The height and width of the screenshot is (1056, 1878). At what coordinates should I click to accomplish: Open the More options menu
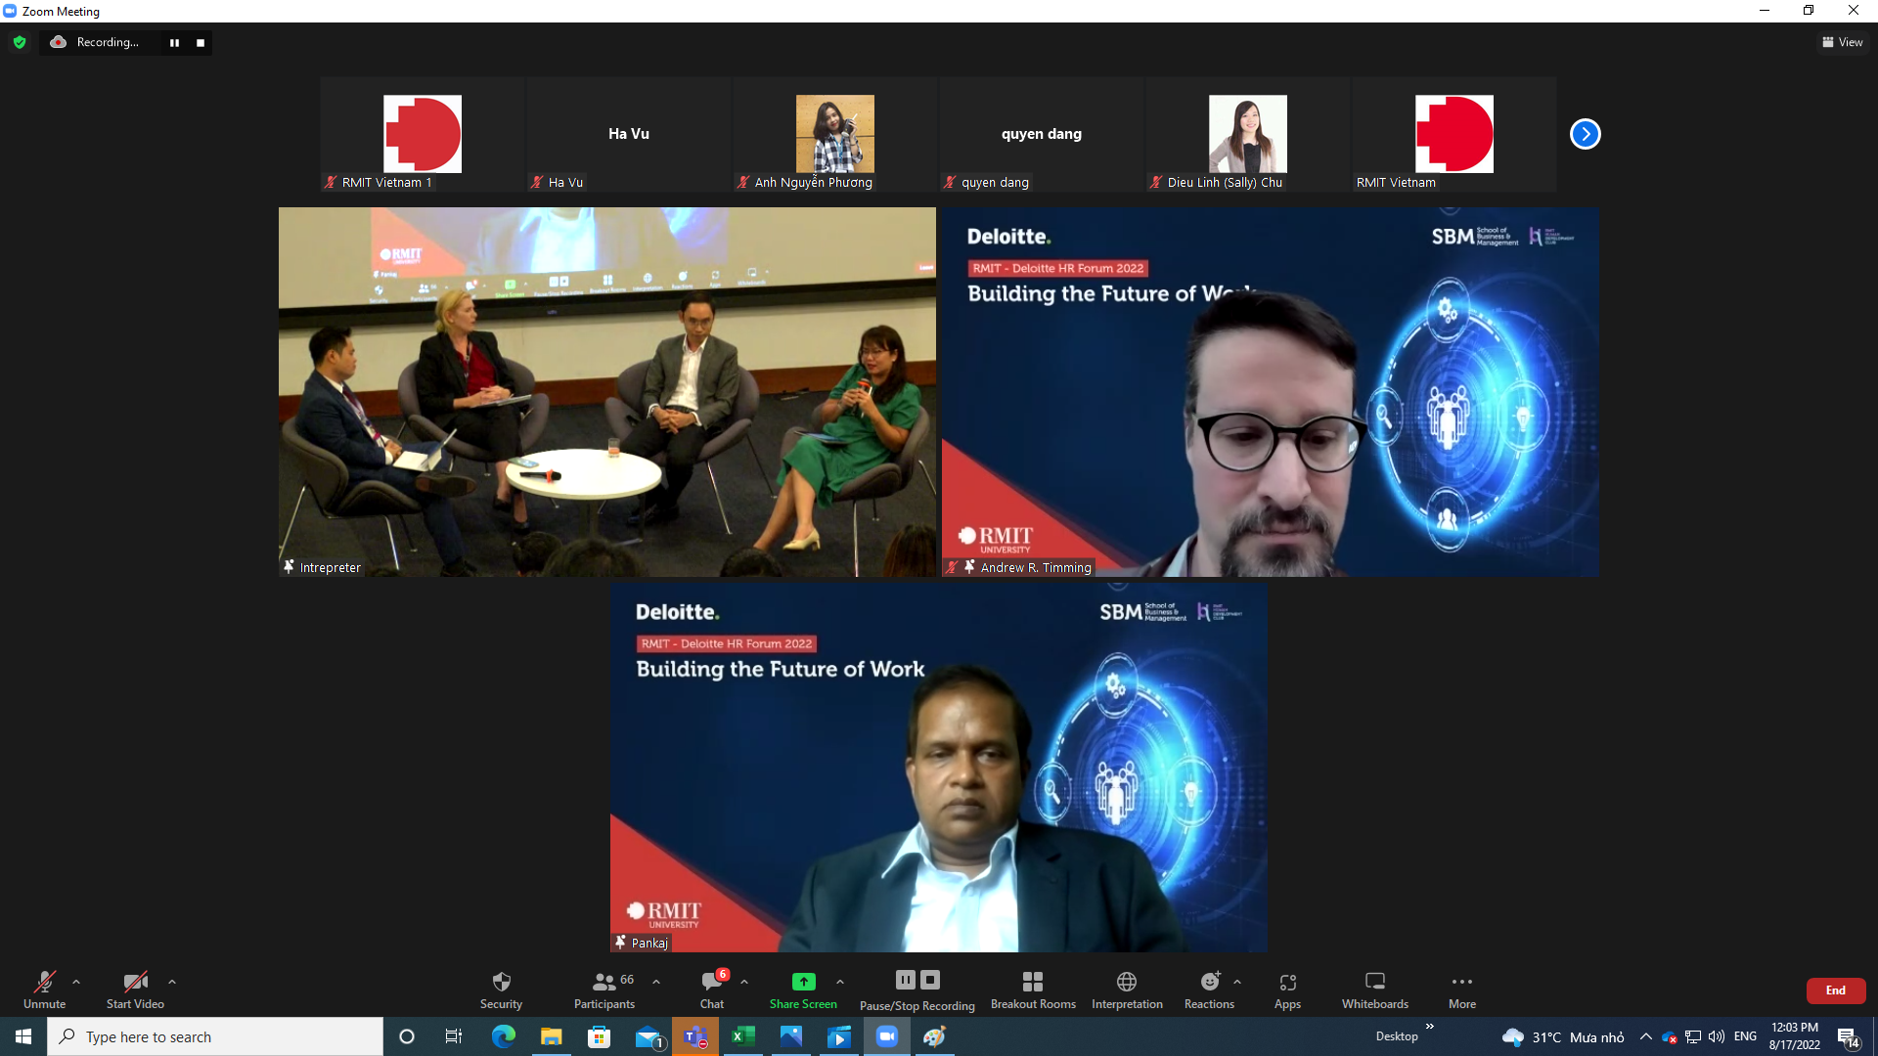(x=1462, y=990)
